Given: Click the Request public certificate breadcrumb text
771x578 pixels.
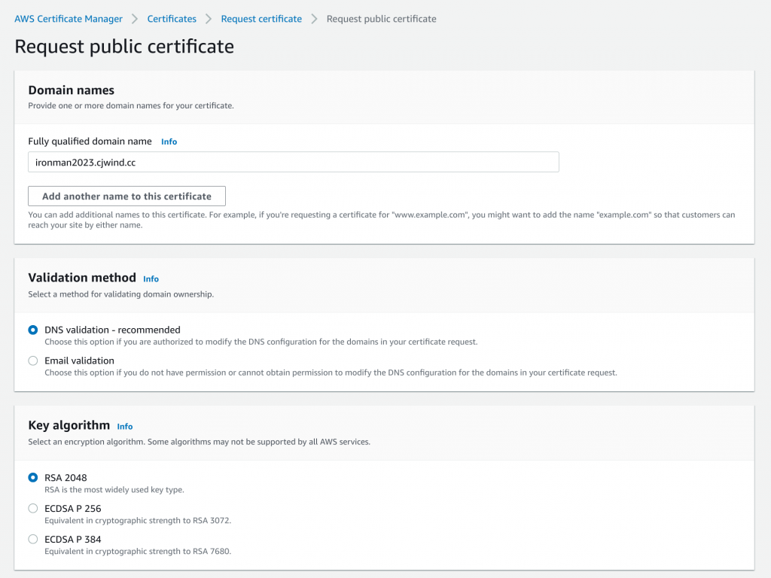Looking at the screenshot, I should [381, 19].
